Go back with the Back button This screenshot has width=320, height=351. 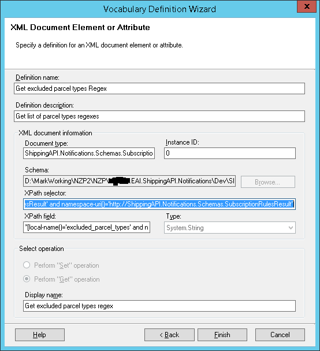[169, 335]
